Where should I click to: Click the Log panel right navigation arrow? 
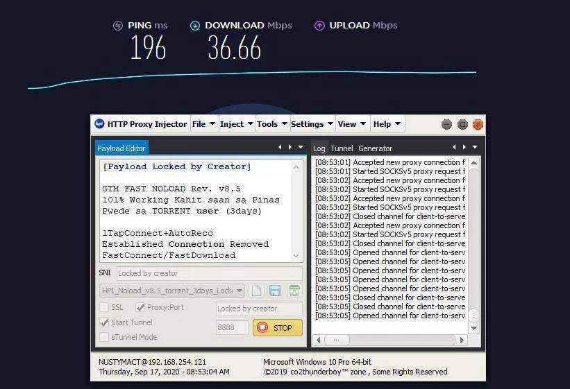[464, 147]
